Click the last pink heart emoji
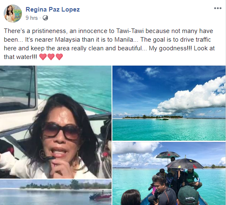This screenshot has height=205, width=226. [59, 57]
